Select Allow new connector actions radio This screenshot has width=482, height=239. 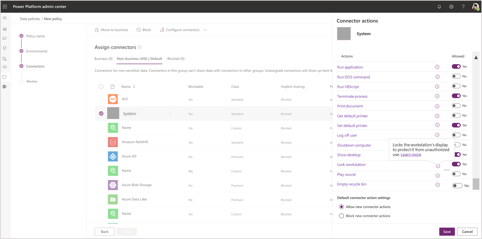341,207
